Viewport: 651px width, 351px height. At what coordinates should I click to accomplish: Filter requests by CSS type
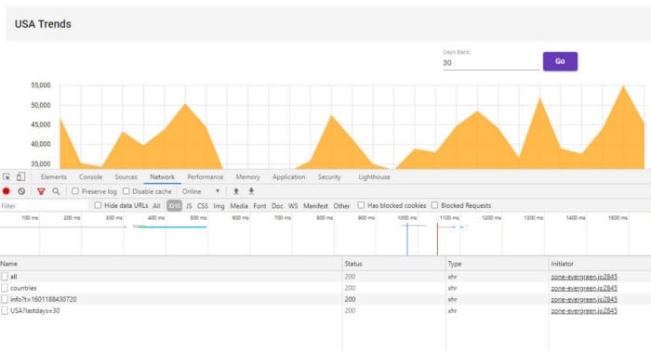click(203, 205)
